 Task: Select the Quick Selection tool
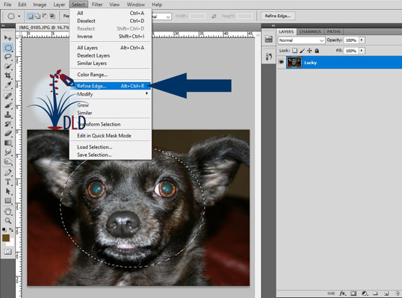point(8,66)
